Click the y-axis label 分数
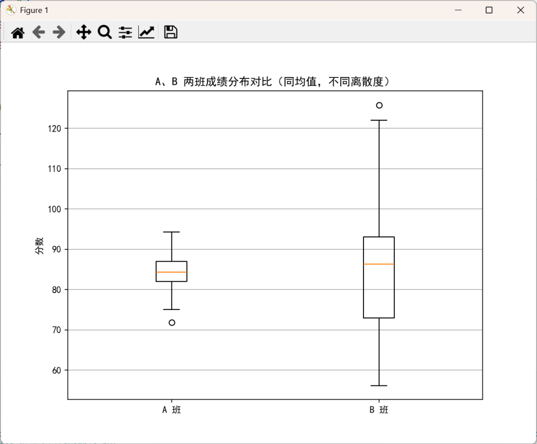The image size is (537, 444). point(39,246)
